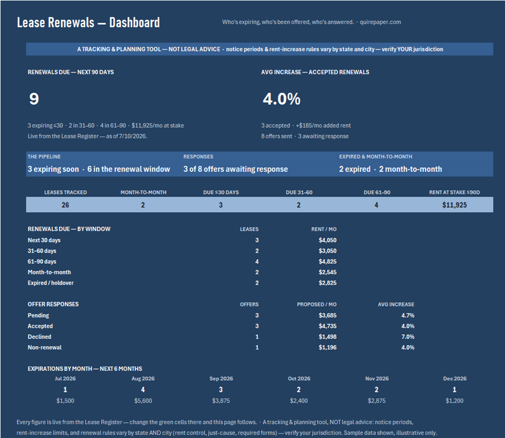Screen dimensions: 505x438
Task: Click the 'AVG INCREASE' column header in Offer Responses
Action: pyautogui.click(x=396, y=304)
